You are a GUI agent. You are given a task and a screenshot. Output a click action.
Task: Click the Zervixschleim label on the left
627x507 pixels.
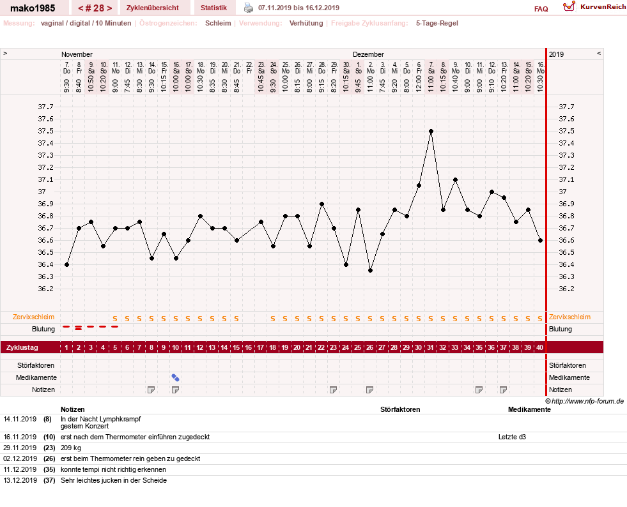[x=34, y=317]
